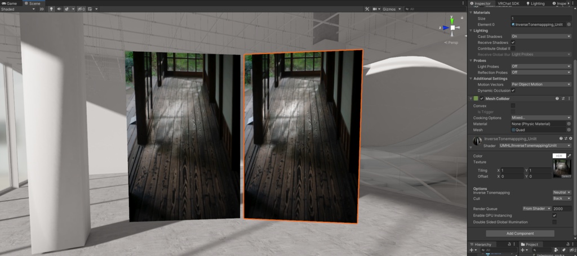This screenshot has height=256, width=577.
Task: Toggle Convex checkbox
Action: click(513, 106)
